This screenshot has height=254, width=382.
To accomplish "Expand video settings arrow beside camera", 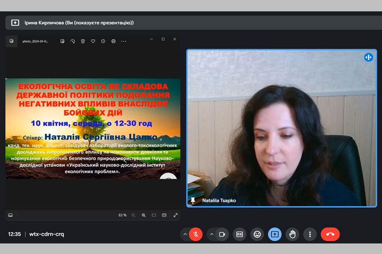I will coord(211,234).
